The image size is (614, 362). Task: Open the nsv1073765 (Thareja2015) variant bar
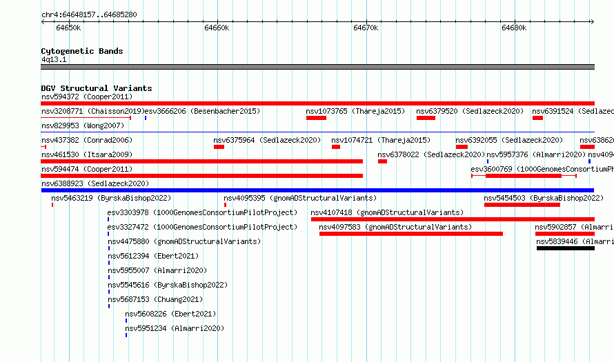pyautogui.click(x=316, y=118)
